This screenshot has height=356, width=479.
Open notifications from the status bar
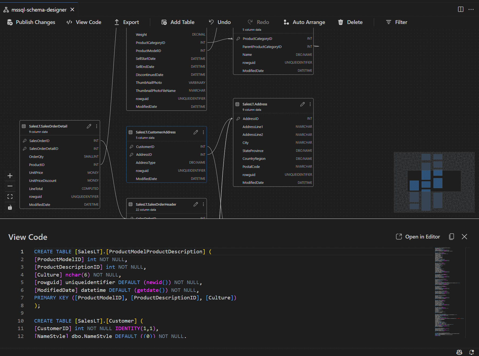[472, 352]
